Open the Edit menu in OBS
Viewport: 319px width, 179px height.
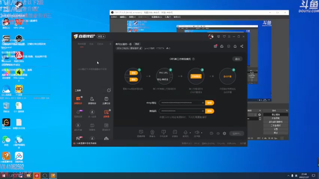(x=123, y=17)
